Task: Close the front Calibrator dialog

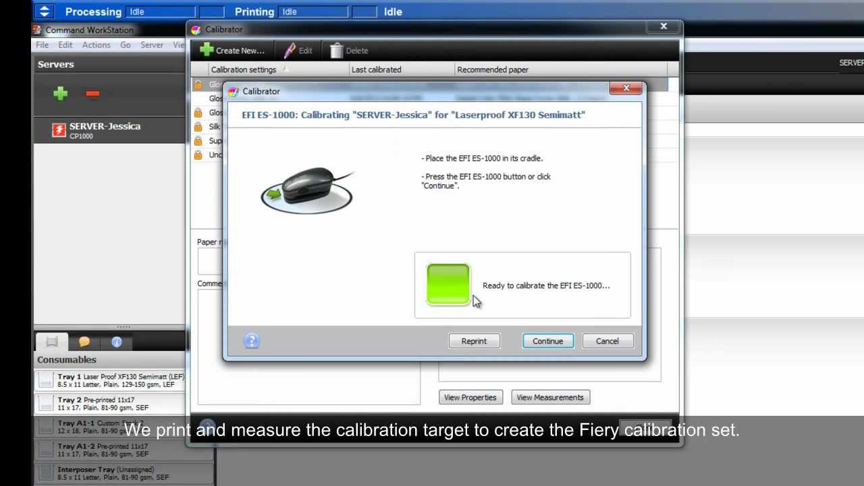Action: click(626, 88)
